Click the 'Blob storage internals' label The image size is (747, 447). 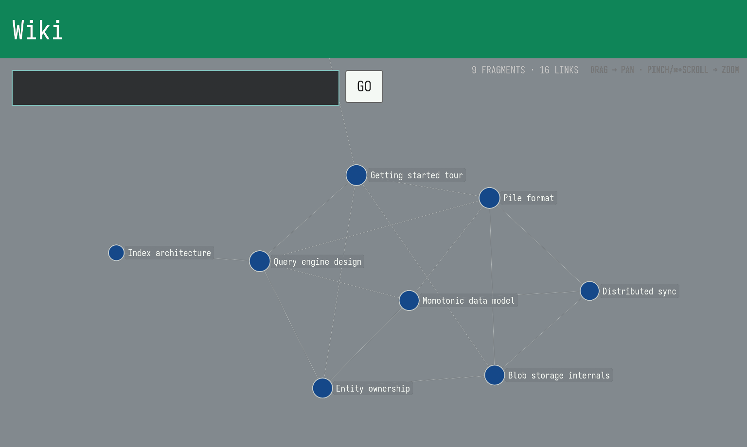pos(559,375)
